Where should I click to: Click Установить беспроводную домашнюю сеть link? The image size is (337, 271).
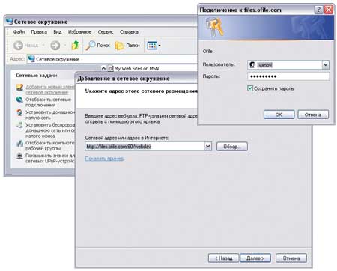pos(50,130)
